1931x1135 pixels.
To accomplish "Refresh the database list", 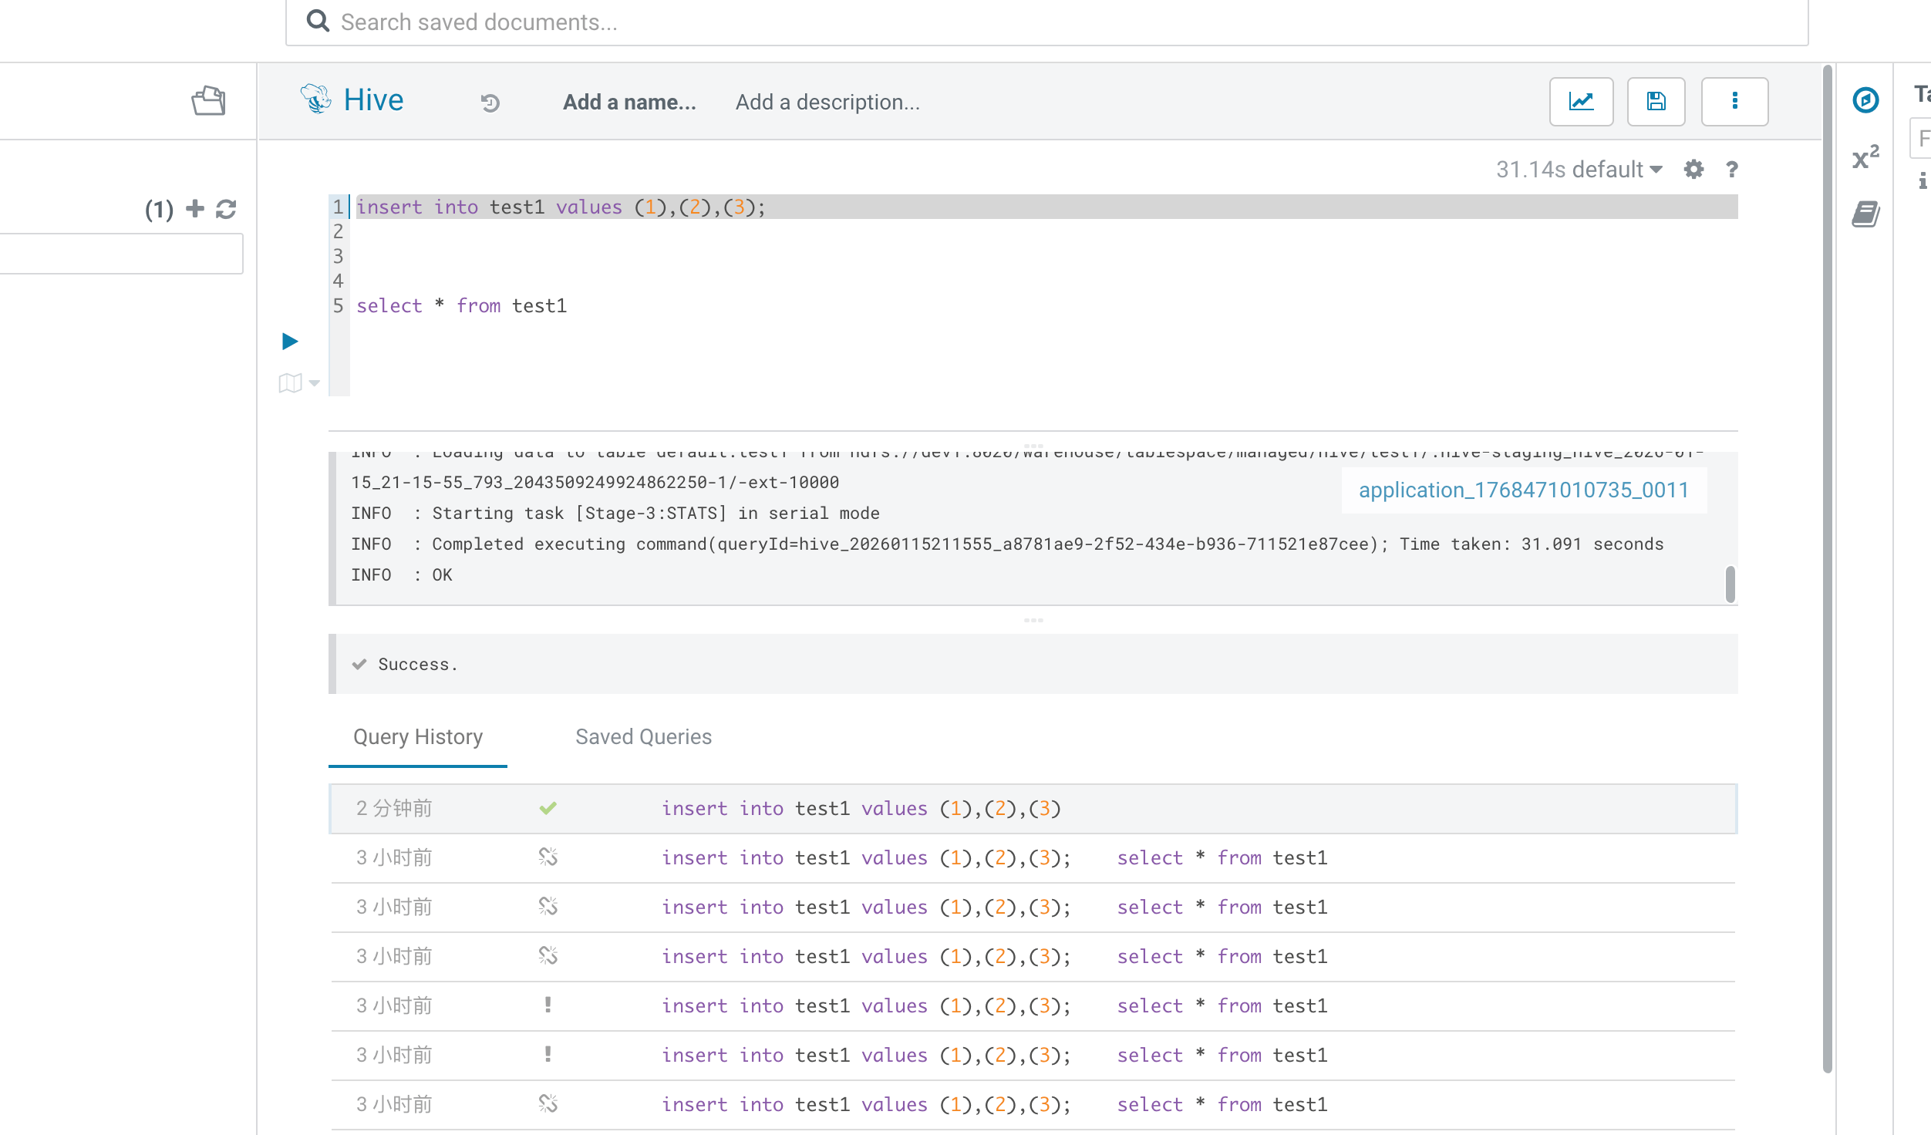I will click(225, 208).
